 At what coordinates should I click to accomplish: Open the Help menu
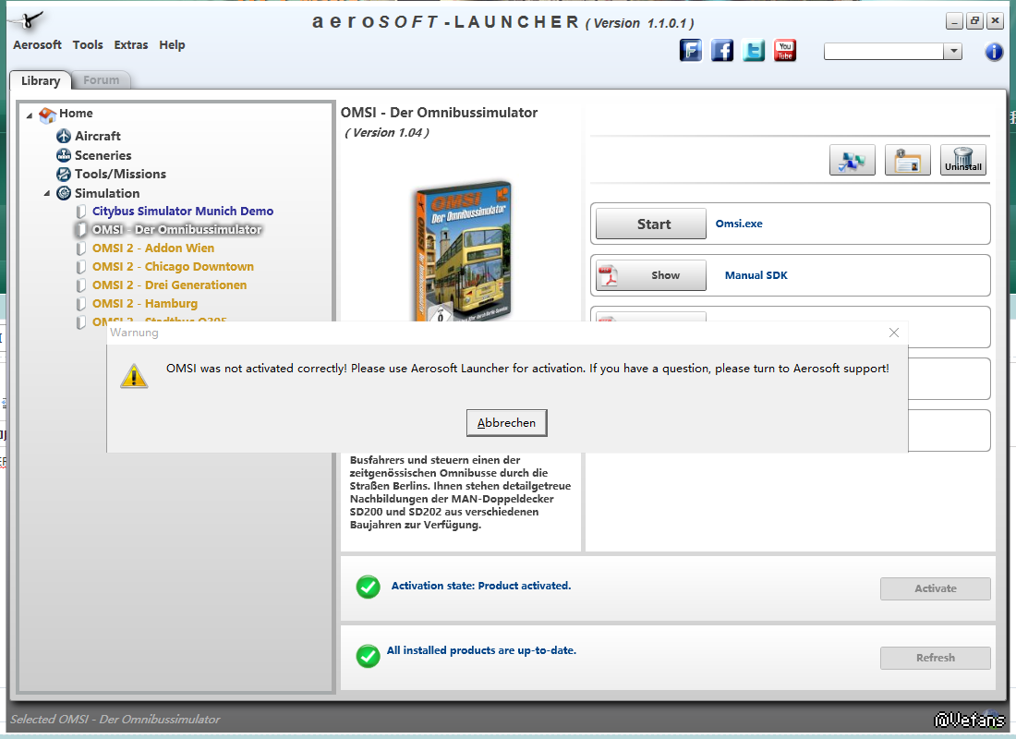click(172, 44)
